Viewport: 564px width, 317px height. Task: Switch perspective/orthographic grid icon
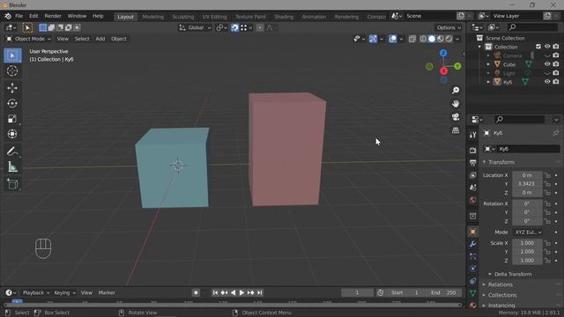coord(456,130)
